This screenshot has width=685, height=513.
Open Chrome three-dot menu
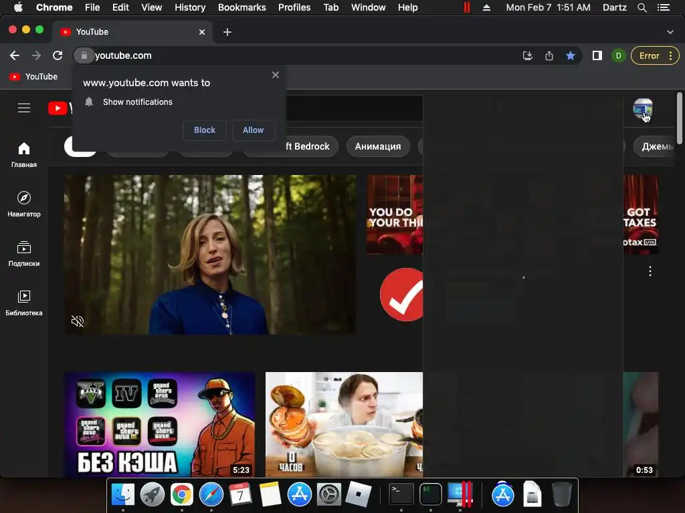[x=670, y=55]
